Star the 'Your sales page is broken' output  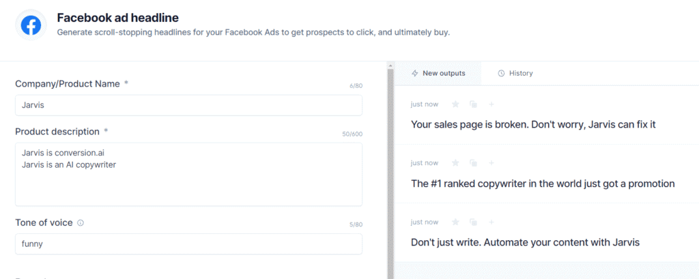tap(455, 104)
